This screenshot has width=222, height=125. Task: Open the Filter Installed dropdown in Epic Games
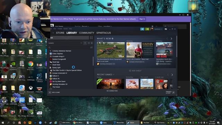coord(105,26)
